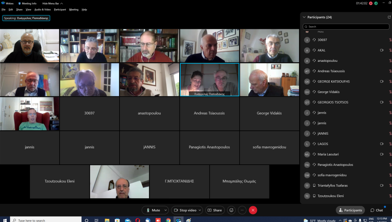Pop out the Participants panel
The image size is (392, 222).
pyautogui.click(x=389, y=17)
